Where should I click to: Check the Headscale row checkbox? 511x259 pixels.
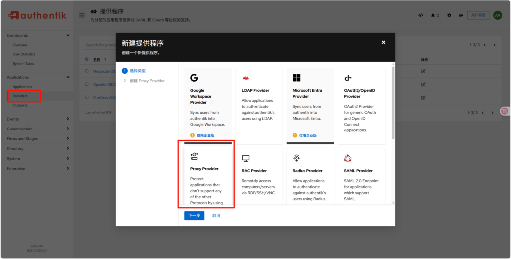pos(87,71)
